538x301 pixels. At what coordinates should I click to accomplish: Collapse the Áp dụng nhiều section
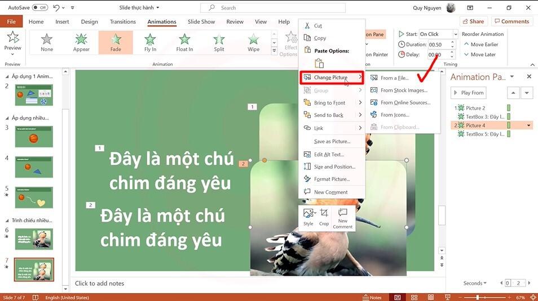tap(7, 118)
